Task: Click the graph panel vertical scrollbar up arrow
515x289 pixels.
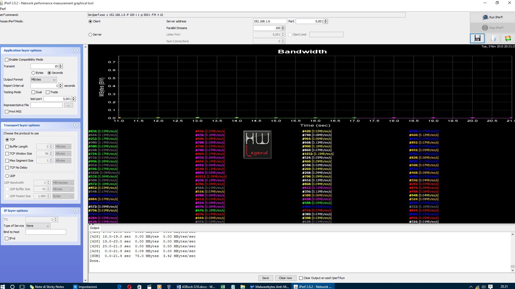Action: click(86, 47)
